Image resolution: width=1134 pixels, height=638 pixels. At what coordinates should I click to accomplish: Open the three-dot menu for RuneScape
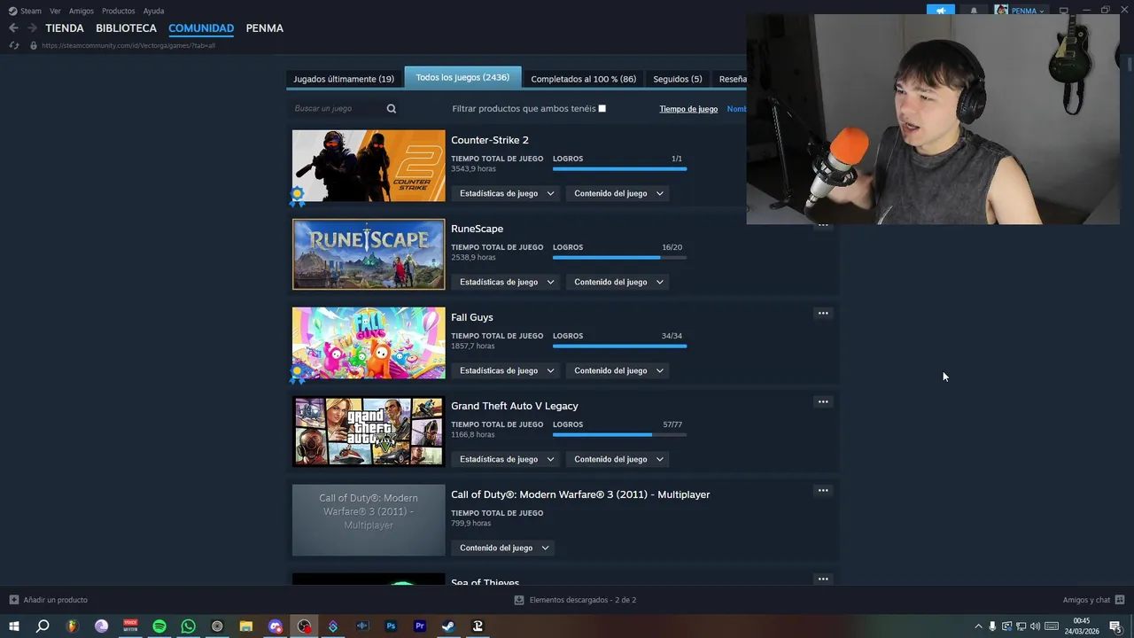click(x=823, y=226)
